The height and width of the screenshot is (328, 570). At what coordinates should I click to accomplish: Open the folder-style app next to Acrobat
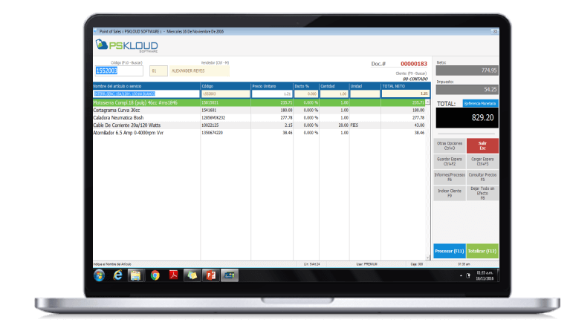click(192, 275)
